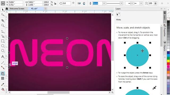Click the canvas horizontal scroll right arrow
The width and height of the screenshot is (170, 95).
[109, 92]
